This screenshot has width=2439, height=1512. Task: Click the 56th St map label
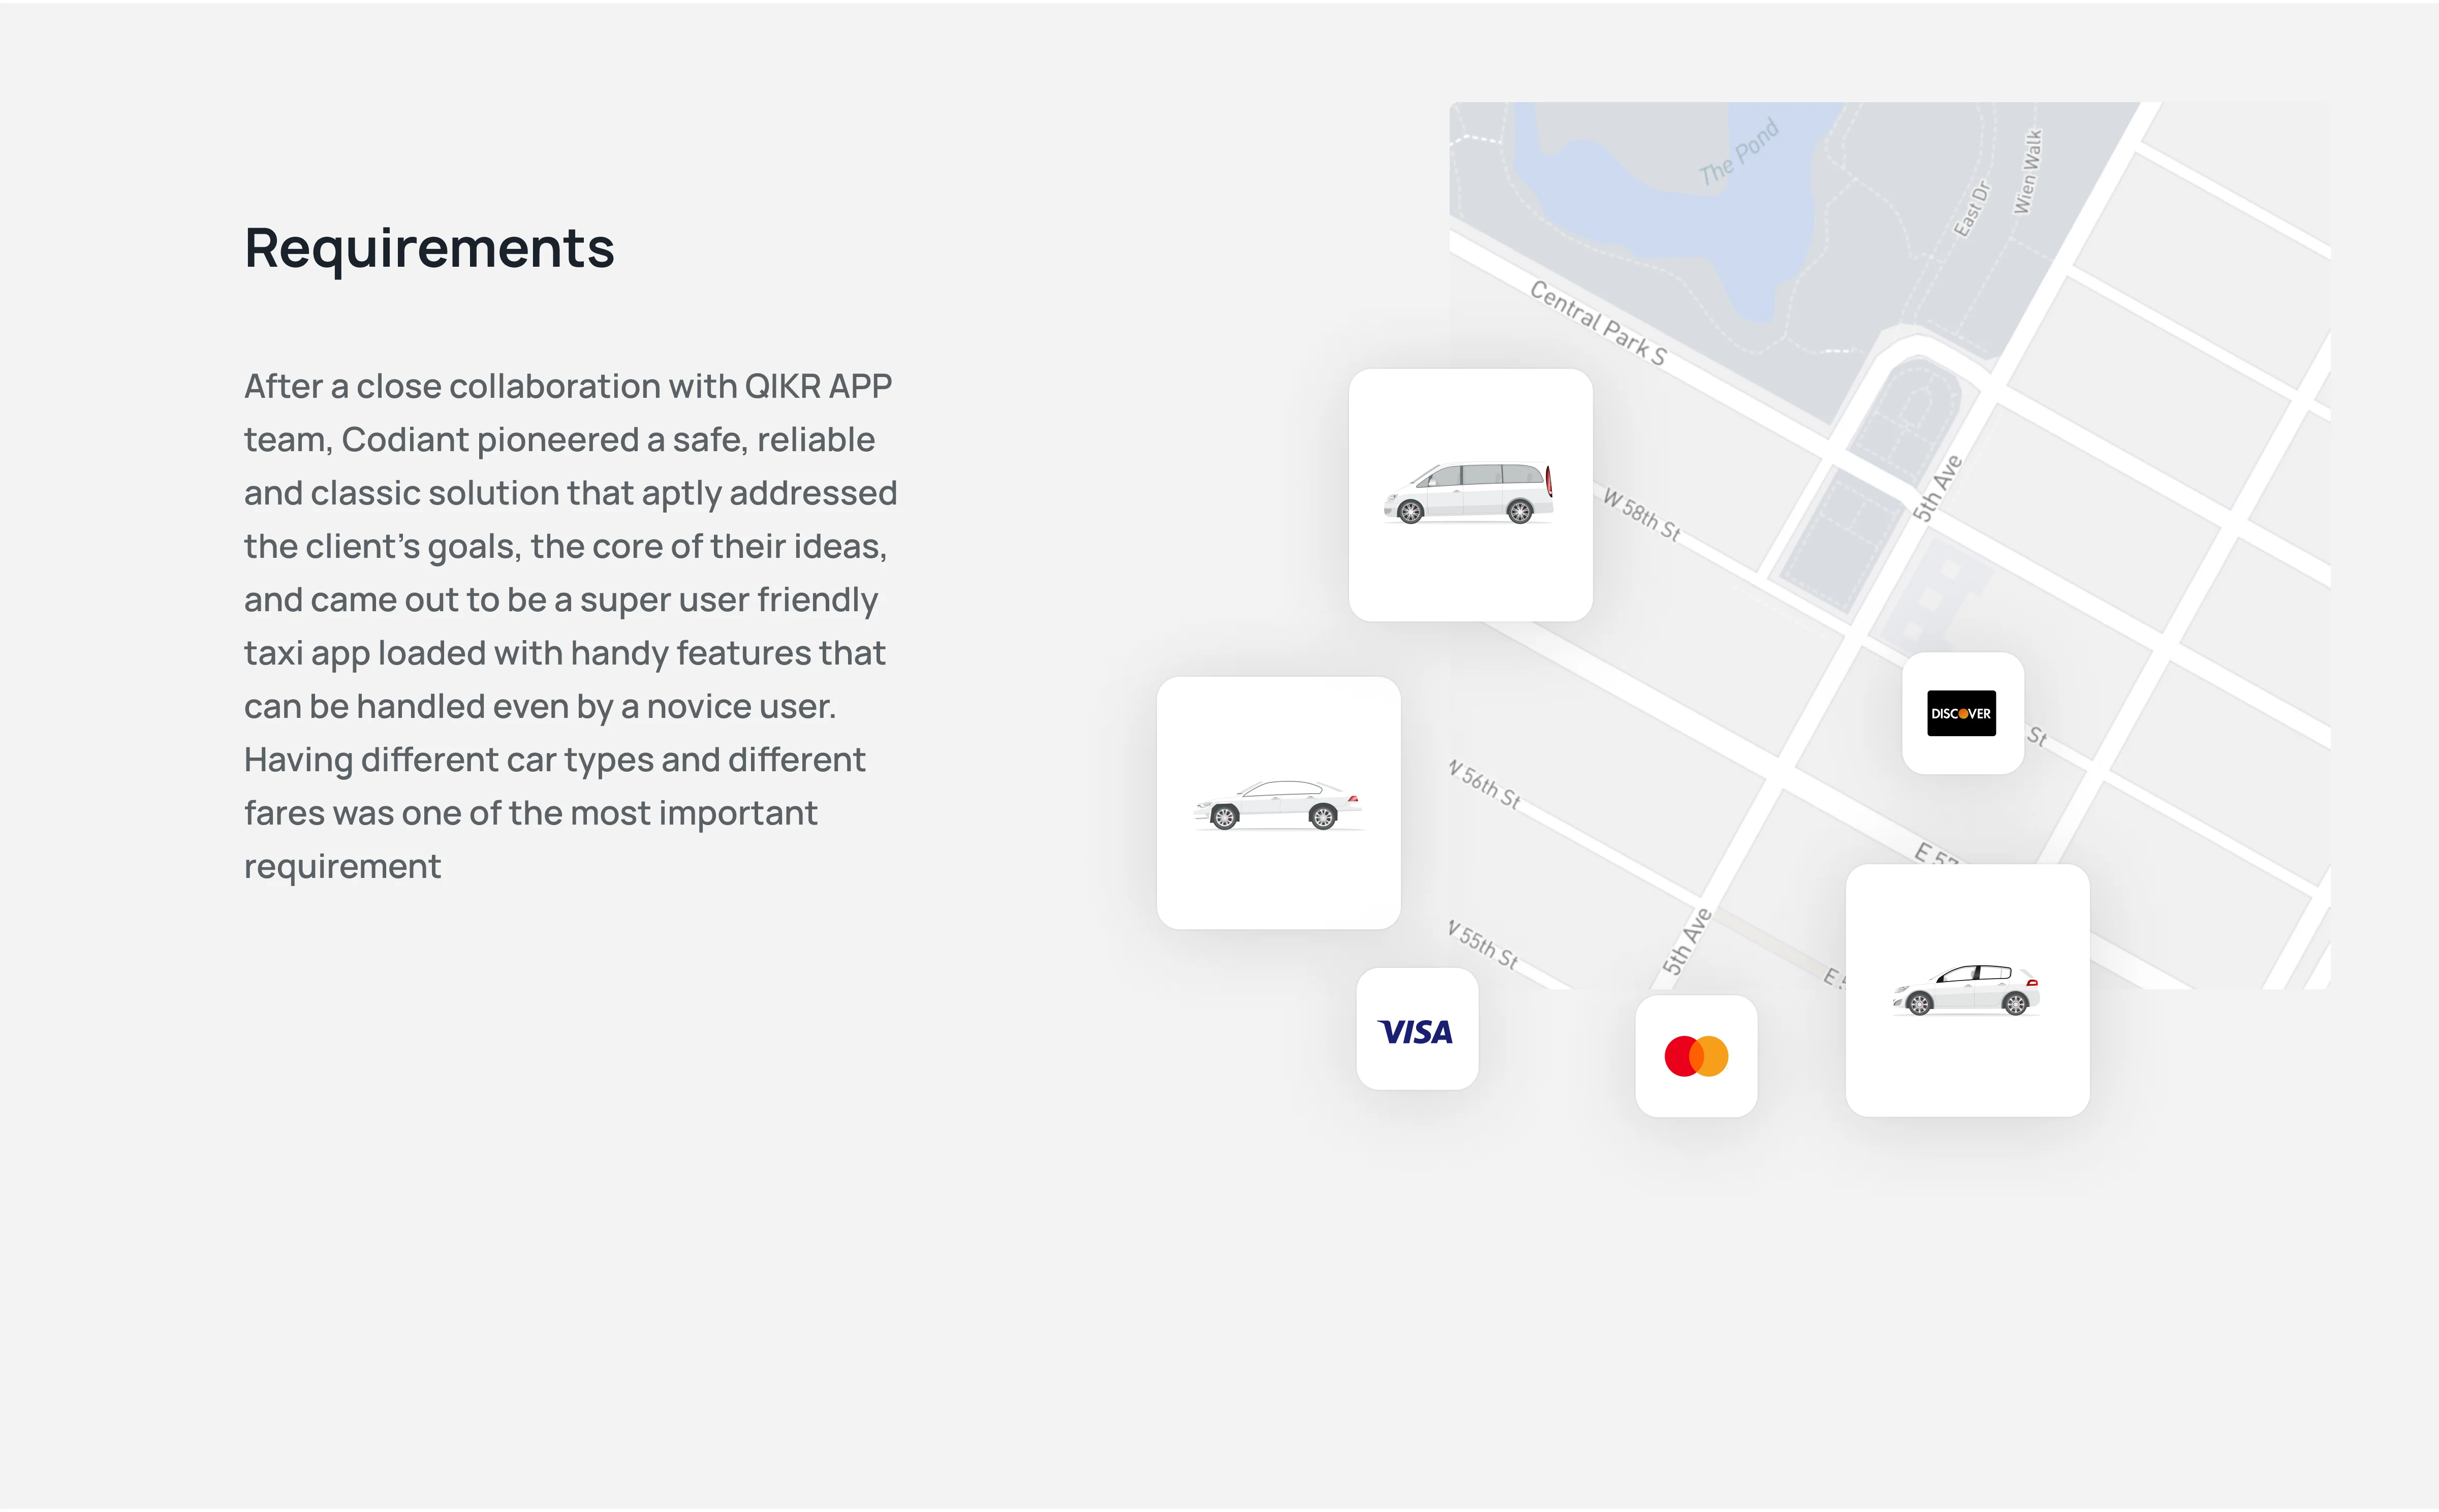coord(1486,784)
